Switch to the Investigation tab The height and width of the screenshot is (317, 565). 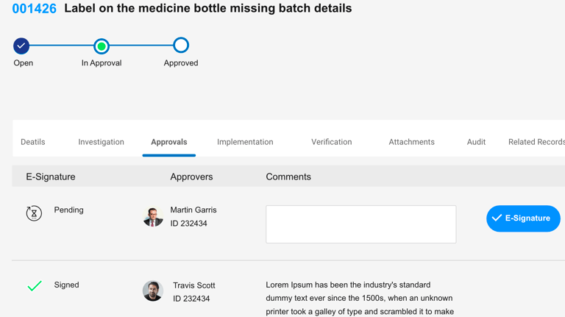(101, 142)
